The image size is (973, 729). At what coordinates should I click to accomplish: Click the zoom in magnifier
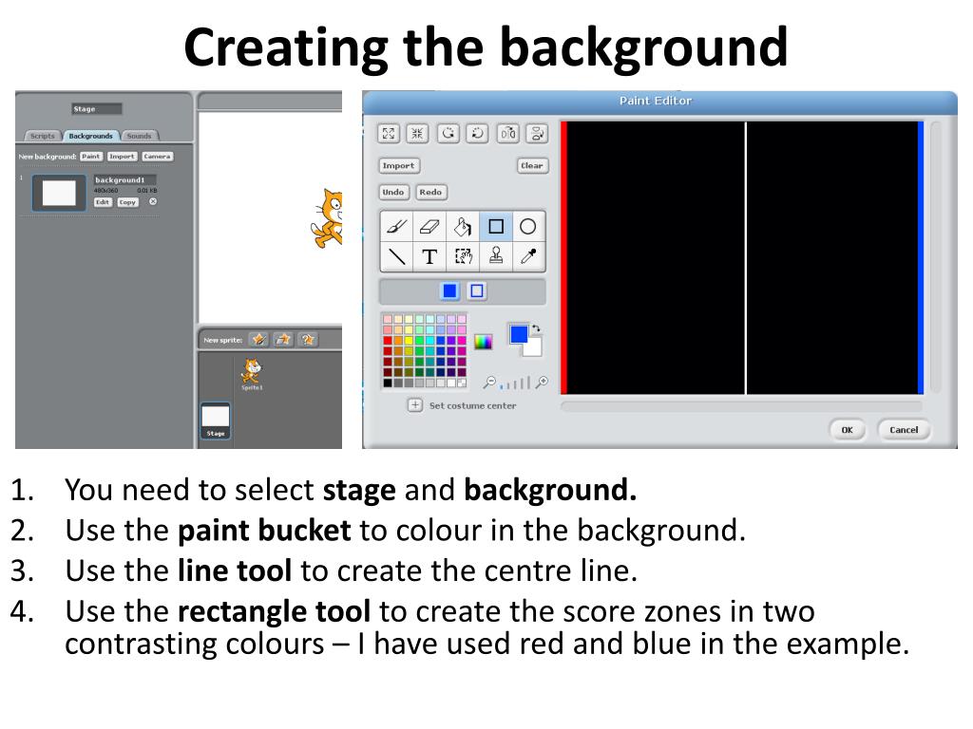click(x=543, y=383)
